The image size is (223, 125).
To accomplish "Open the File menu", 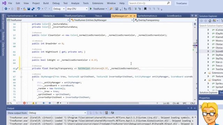I will (10, 3).
